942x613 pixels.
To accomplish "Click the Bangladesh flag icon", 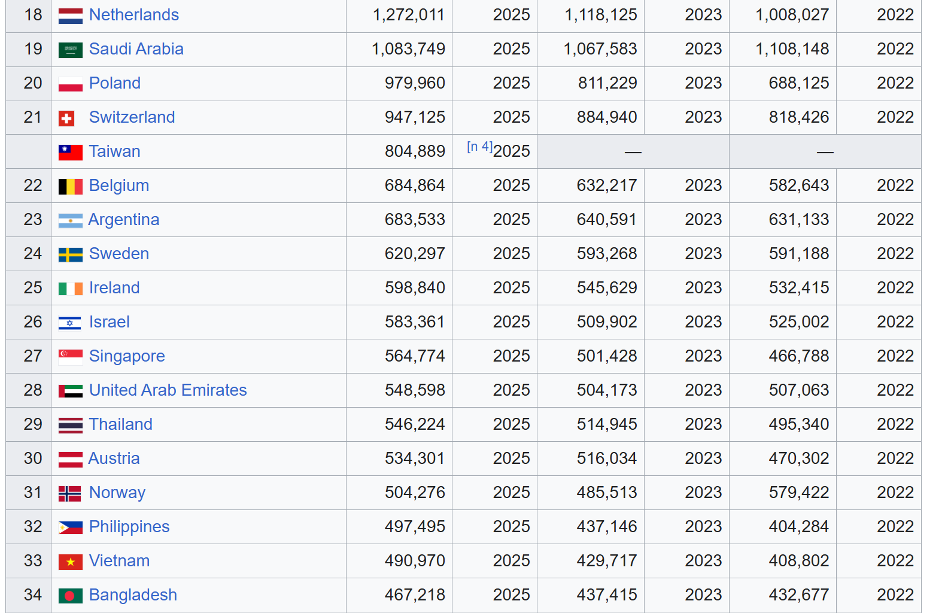I will pos(70,596).
